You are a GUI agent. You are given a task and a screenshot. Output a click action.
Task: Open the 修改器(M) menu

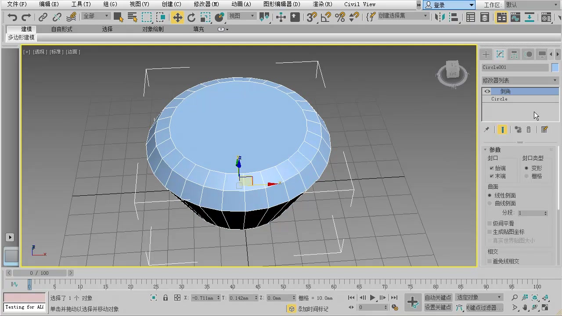pyautogui.click(x=206, y=4)
